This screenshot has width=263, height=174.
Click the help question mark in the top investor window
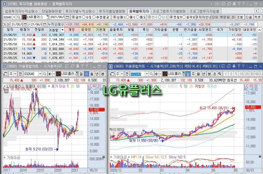click(244, 4)
